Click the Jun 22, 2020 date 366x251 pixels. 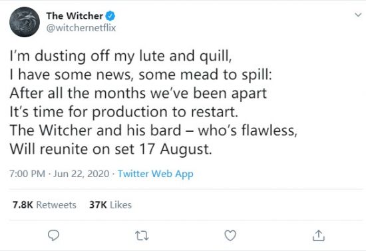81,174
